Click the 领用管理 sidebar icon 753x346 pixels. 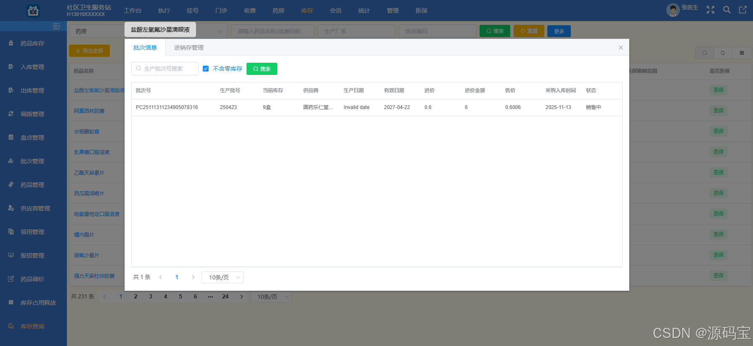[11, 232]
